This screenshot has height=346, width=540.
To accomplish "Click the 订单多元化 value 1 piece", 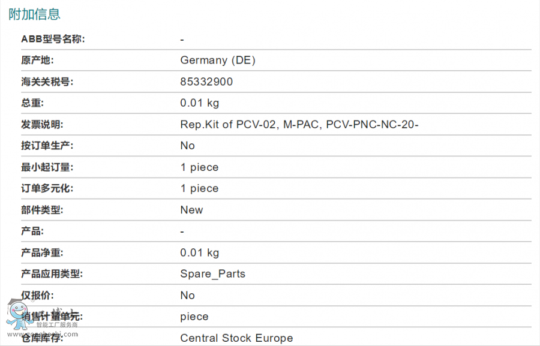I will (x=199, y=188).
